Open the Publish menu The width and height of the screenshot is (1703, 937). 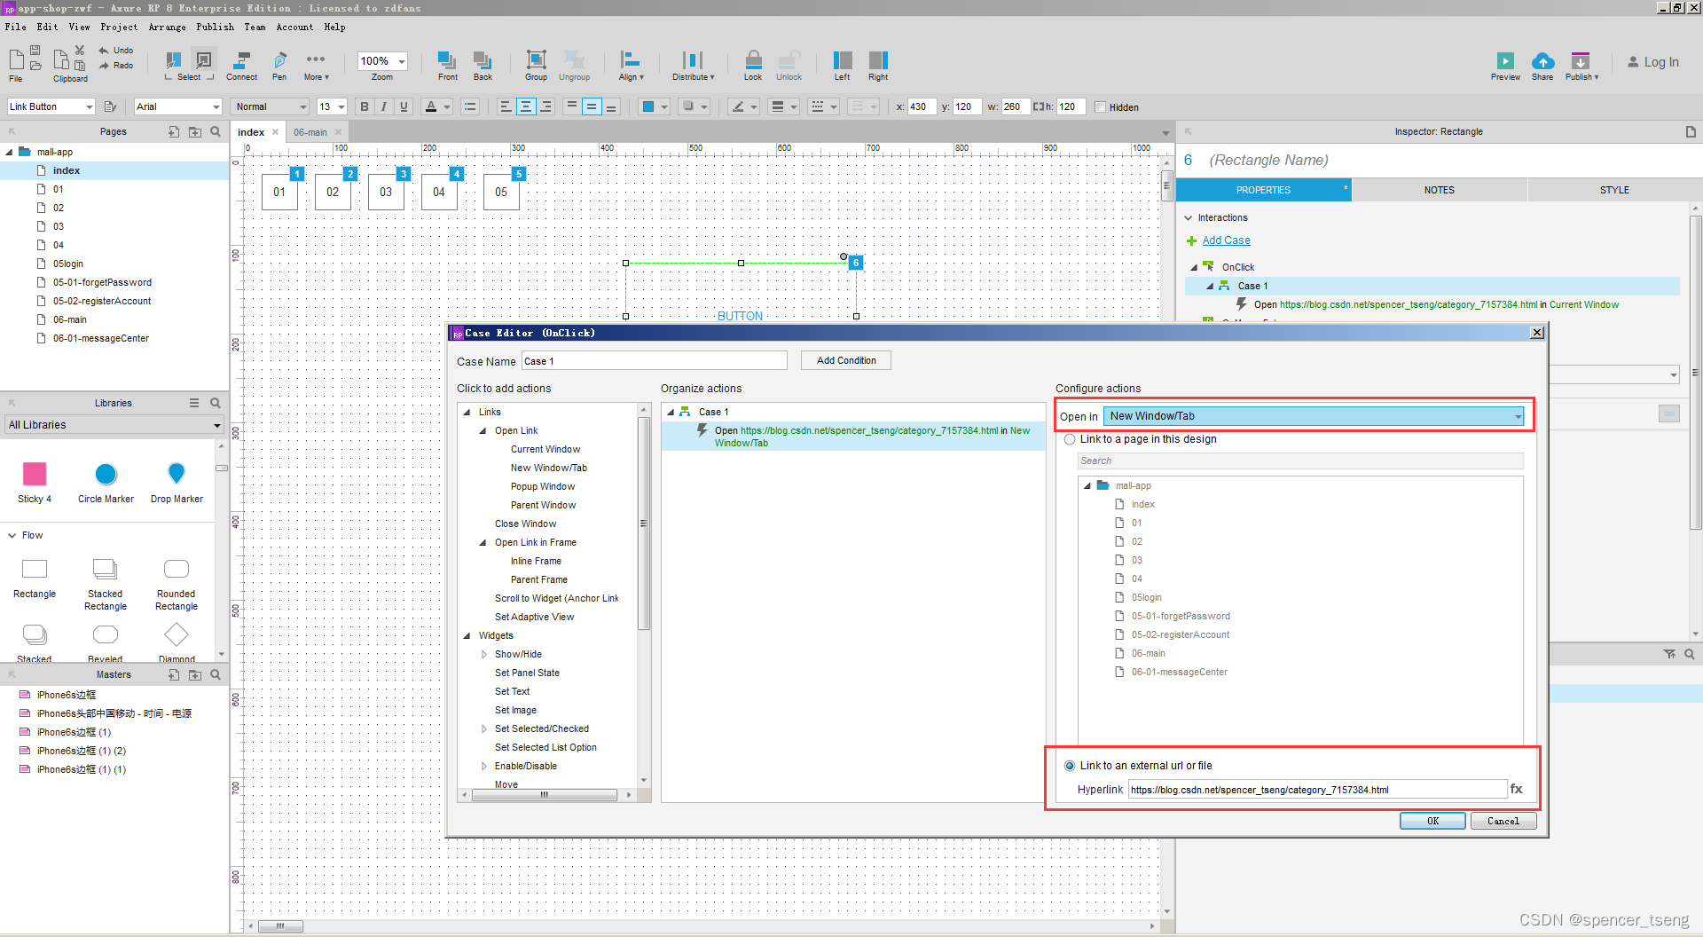click(215, 27)
